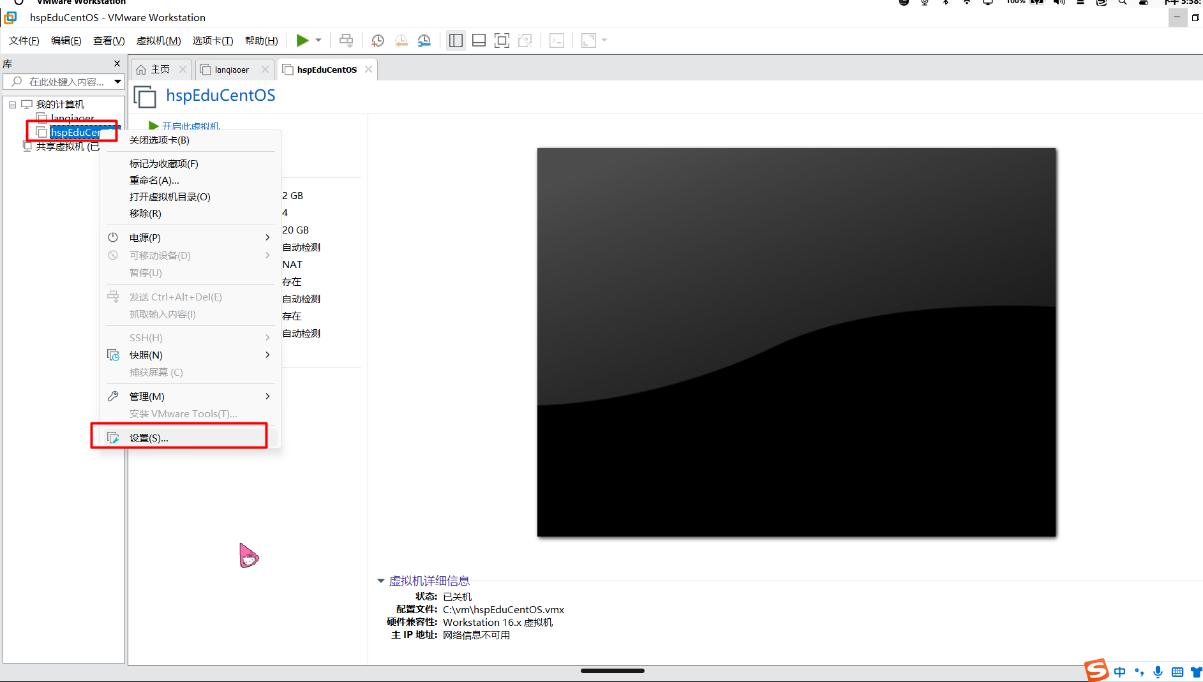1203x682 pixels.
Task: Close the library panel with X
Action: click(x=117, y=63)
